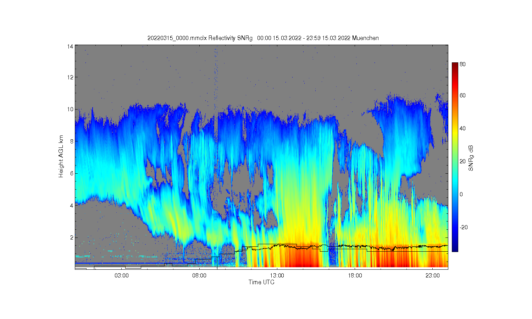Viewport: 532px width, 319px height.
Task: Click the 08:00 time tick label
Action: [199, 275]
